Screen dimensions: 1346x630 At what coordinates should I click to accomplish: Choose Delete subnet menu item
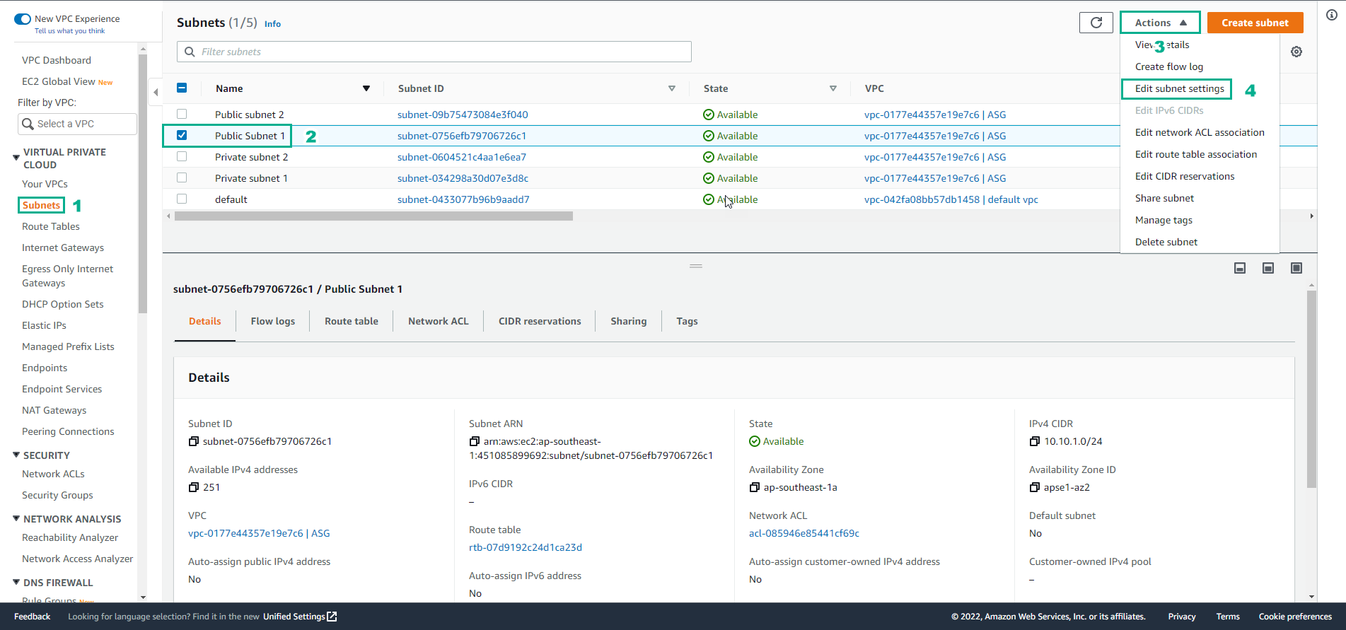(1166, 242)
